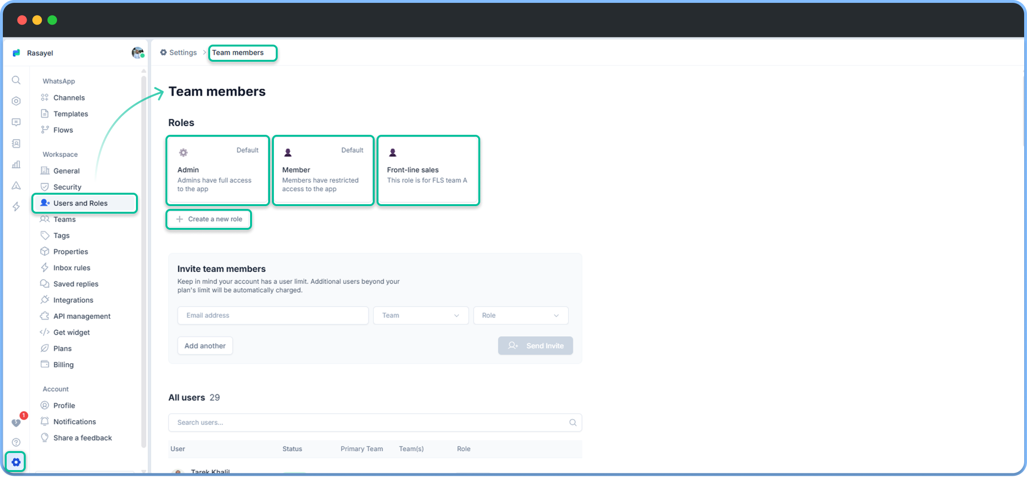The height and width of the screenshot is (481, 1027).
Task: Open the help question mark icon
Action: [16, 442]
